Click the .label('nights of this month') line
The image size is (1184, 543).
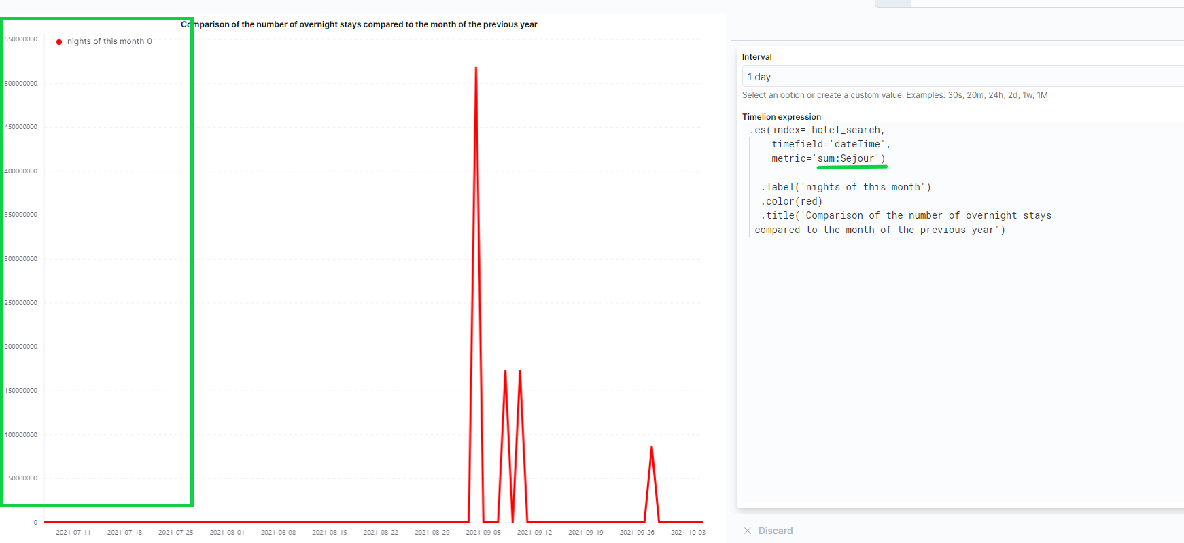click(x=846, y=187)
